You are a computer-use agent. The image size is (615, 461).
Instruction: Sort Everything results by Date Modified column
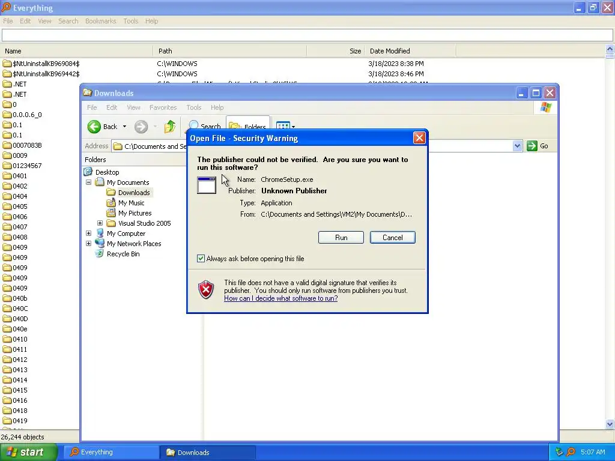tap(411, 51)
